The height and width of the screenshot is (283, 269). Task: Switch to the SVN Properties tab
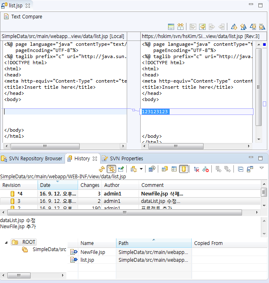123,158
